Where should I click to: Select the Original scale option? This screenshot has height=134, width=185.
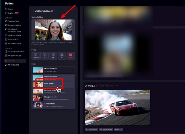point(36,55)
